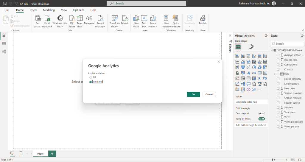Select the Matrix visualization
The width and height of the screenshot is (305, 162).
coord(254,78)
